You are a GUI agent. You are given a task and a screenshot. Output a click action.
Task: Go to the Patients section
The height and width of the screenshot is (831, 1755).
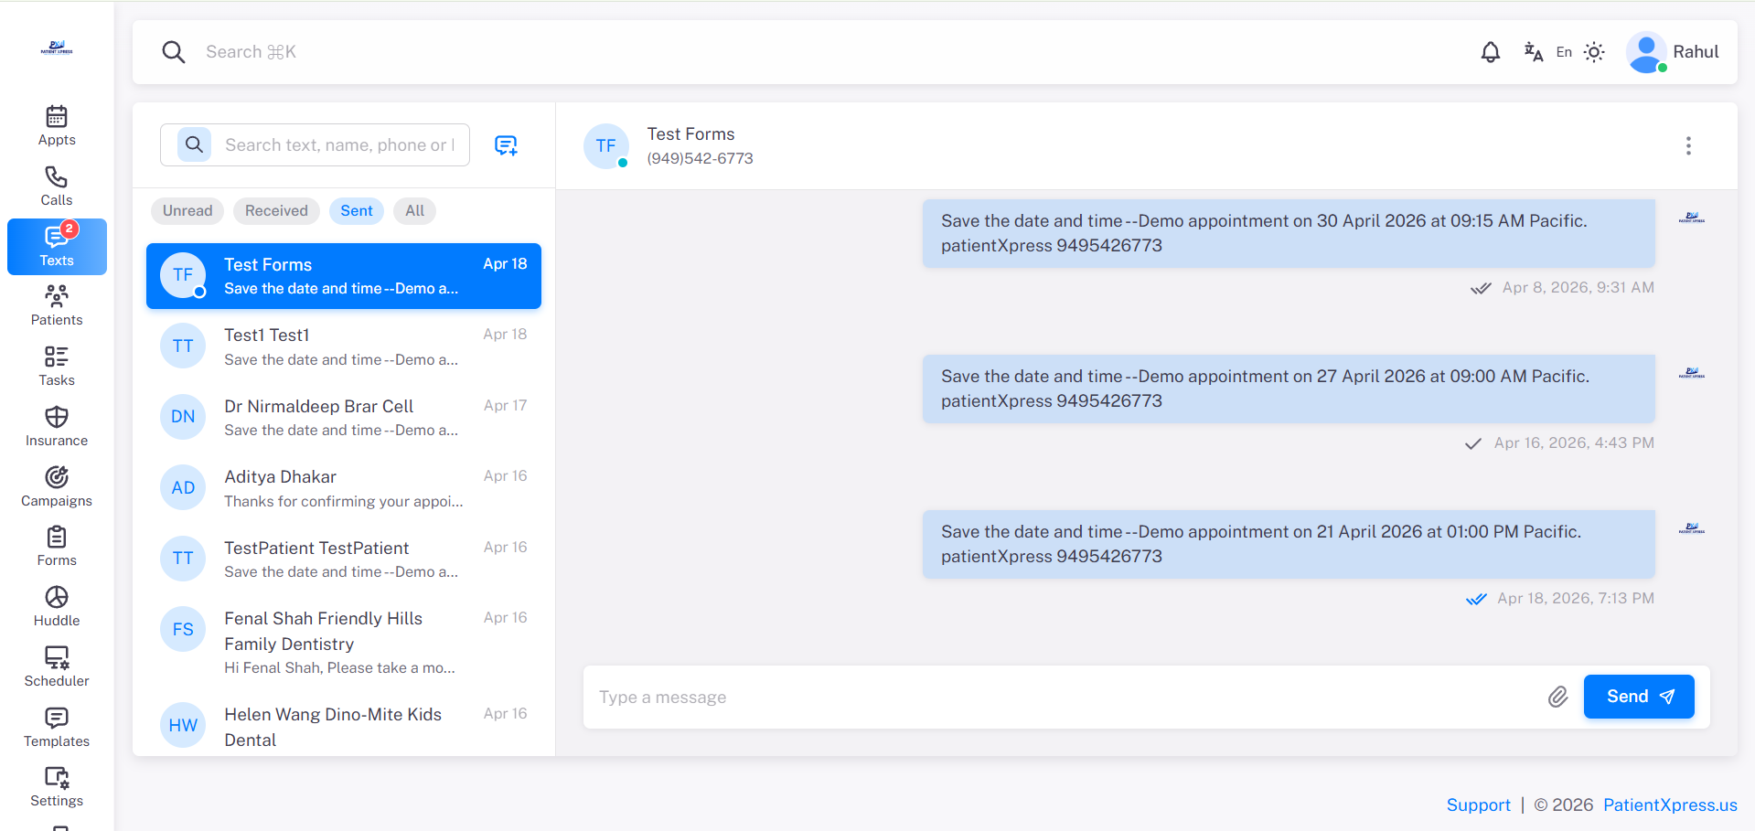(56, 304)
